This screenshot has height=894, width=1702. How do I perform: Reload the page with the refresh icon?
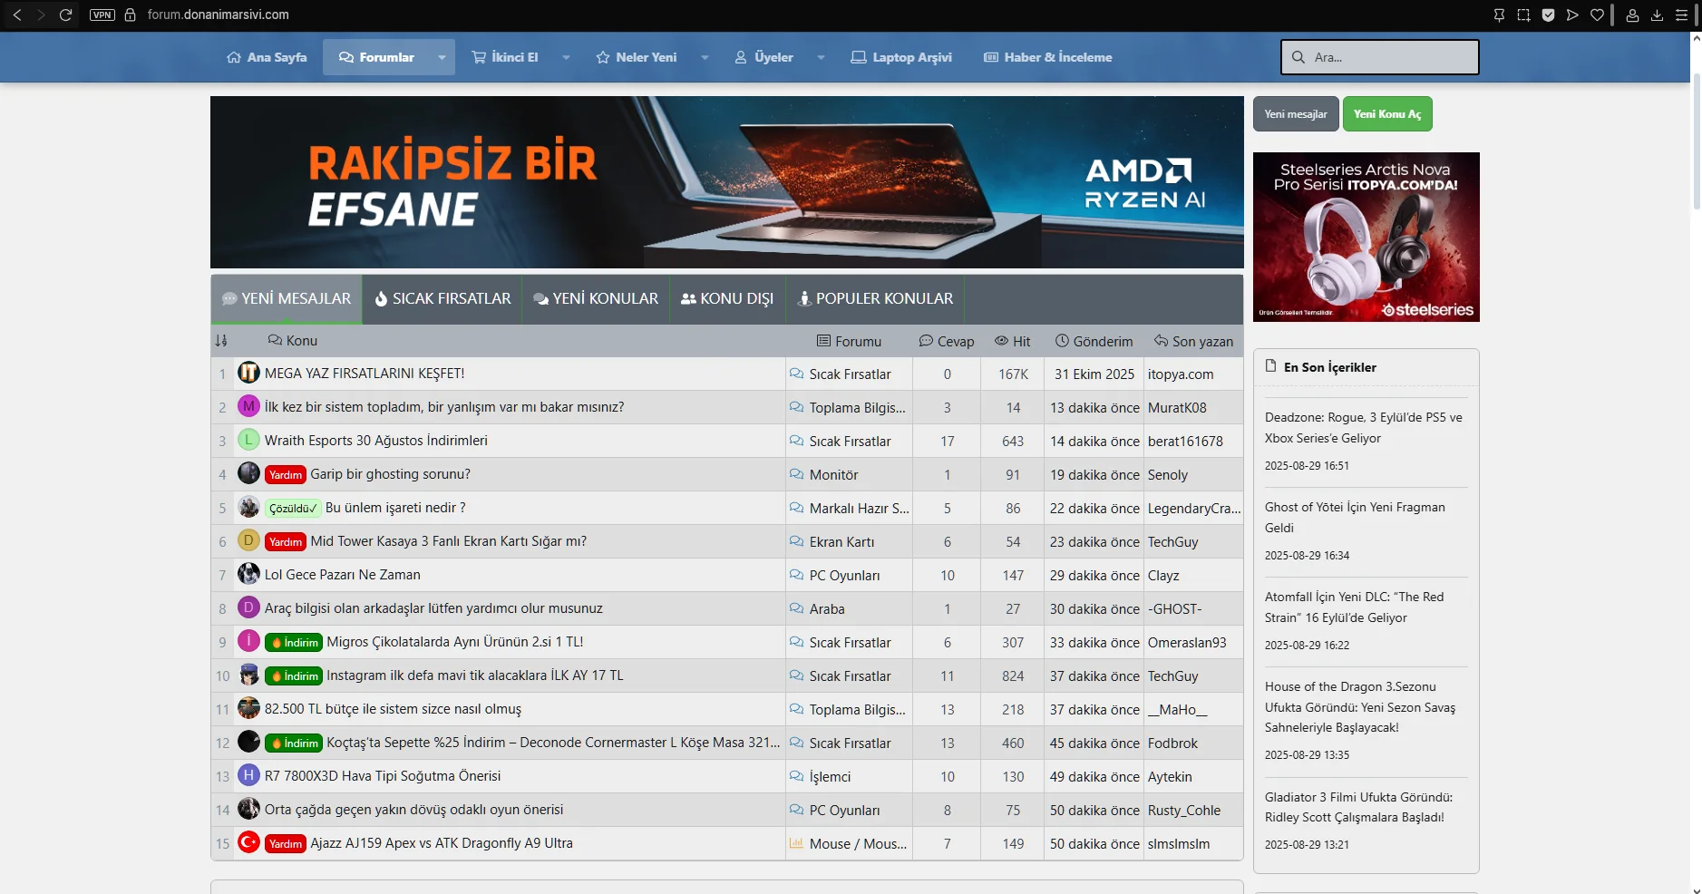pyautogui.click(x=65, y=15)
